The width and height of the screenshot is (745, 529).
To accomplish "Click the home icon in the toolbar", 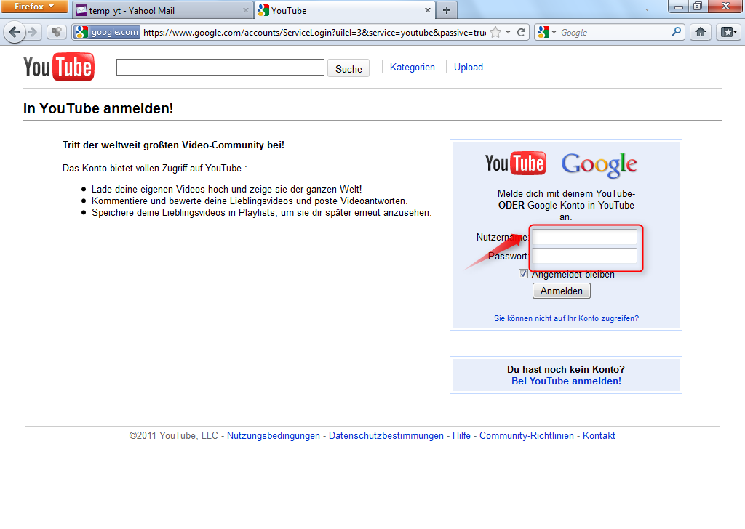I will (x=700, y=32).
